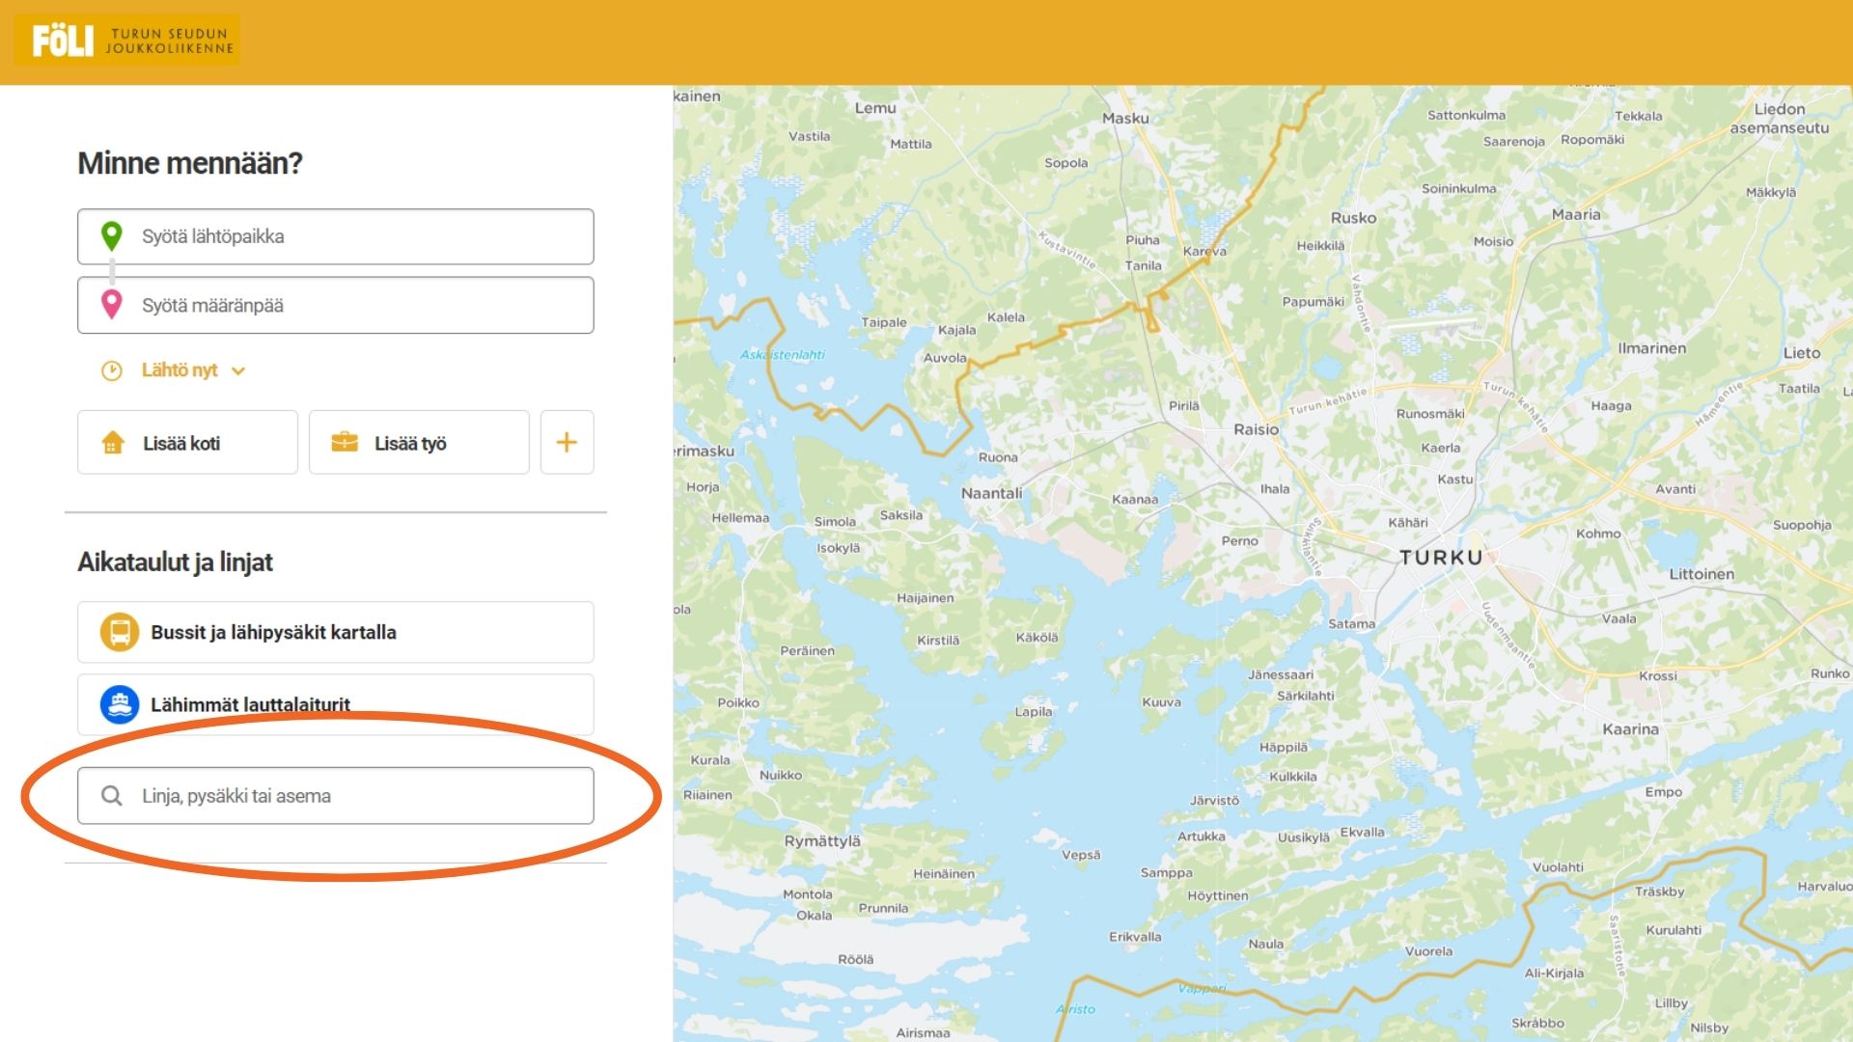Click the pink destination pin icon
1853x1042 pixels.
tap(112, 304)
